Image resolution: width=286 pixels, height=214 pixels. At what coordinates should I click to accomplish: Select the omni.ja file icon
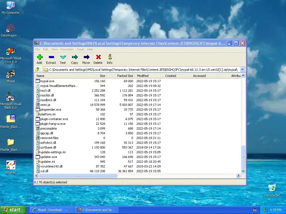click(38, 105)
